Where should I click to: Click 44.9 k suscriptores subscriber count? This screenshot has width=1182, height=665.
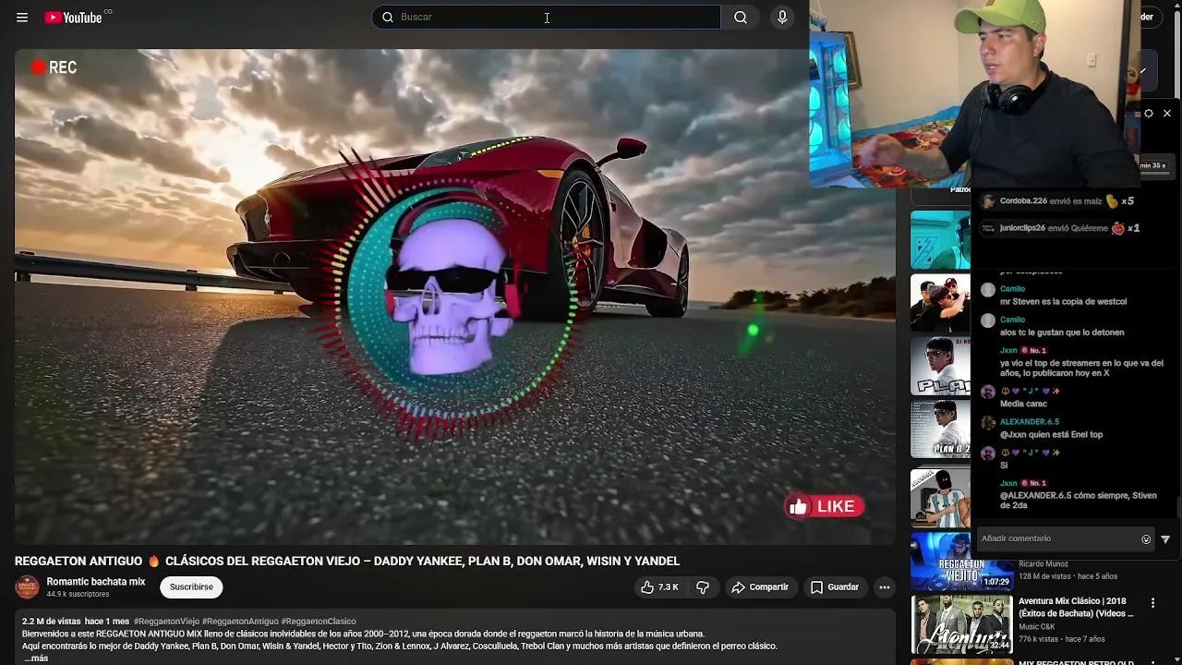(x=78, y=595)
